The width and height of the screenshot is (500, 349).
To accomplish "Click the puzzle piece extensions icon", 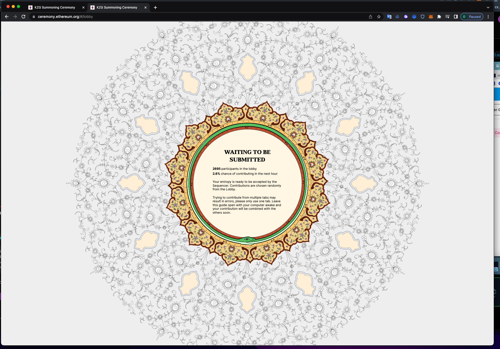I will coord(439,17).
